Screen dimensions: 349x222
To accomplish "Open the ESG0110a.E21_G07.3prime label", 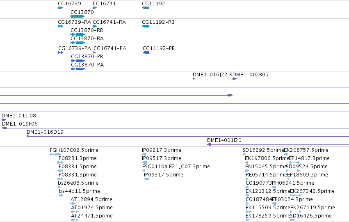I will (176, 167).
